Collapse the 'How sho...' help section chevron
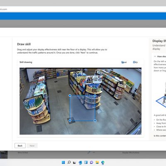Viewport: 166px width, 166px height. [x=155, y=56]
